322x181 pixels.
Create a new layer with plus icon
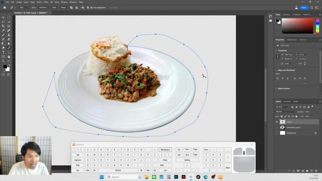point(311,171)
